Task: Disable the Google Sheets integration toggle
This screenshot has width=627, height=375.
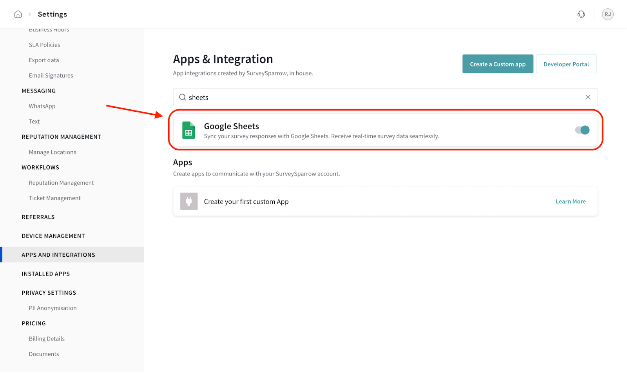Action: point(582,130)
